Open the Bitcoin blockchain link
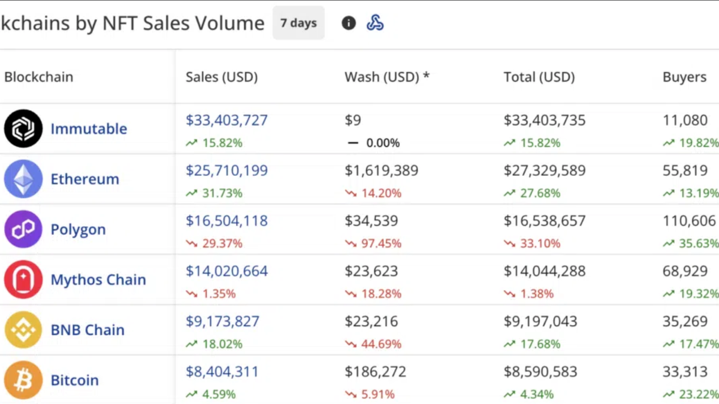 [x=74, y=380]
